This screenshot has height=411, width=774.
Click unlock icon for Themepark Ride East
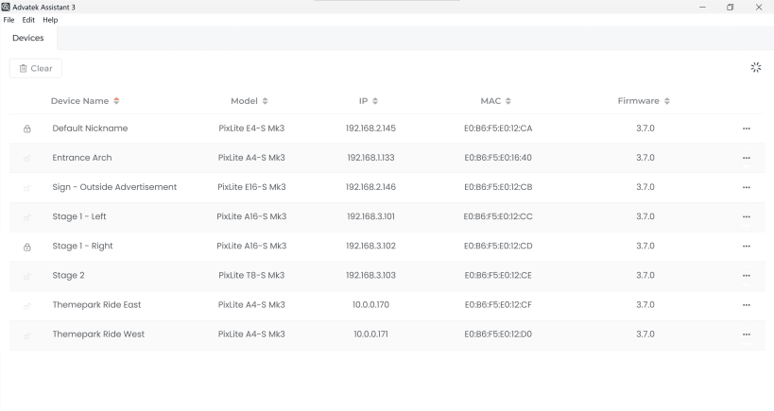pyautogui.click(x=27, y=306)
